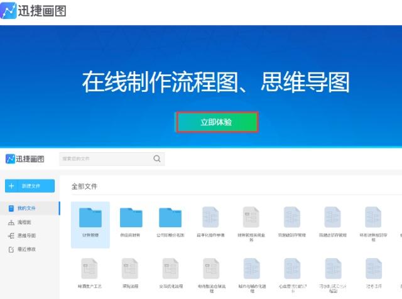Screen dimensions: 402x299
Task: Click the 采购流程 file name label
Action: tap(130, 286)
